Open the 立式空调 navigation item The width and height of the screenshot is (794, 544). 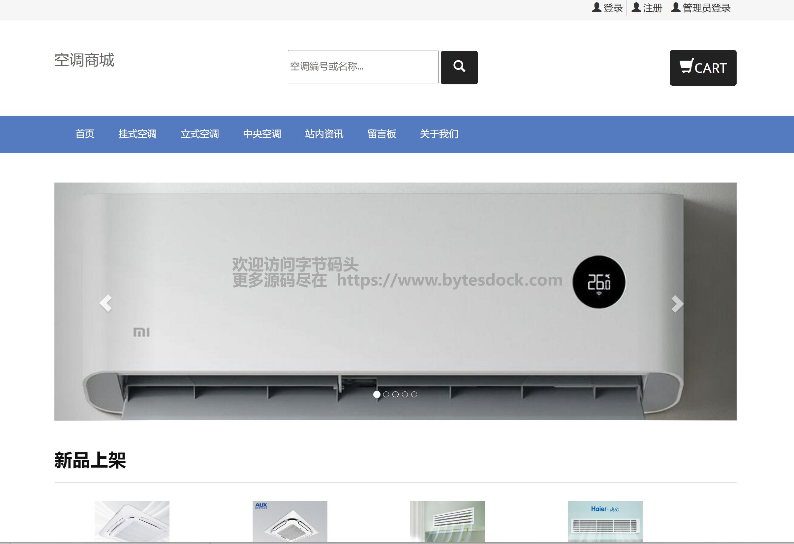pos(199,134)
